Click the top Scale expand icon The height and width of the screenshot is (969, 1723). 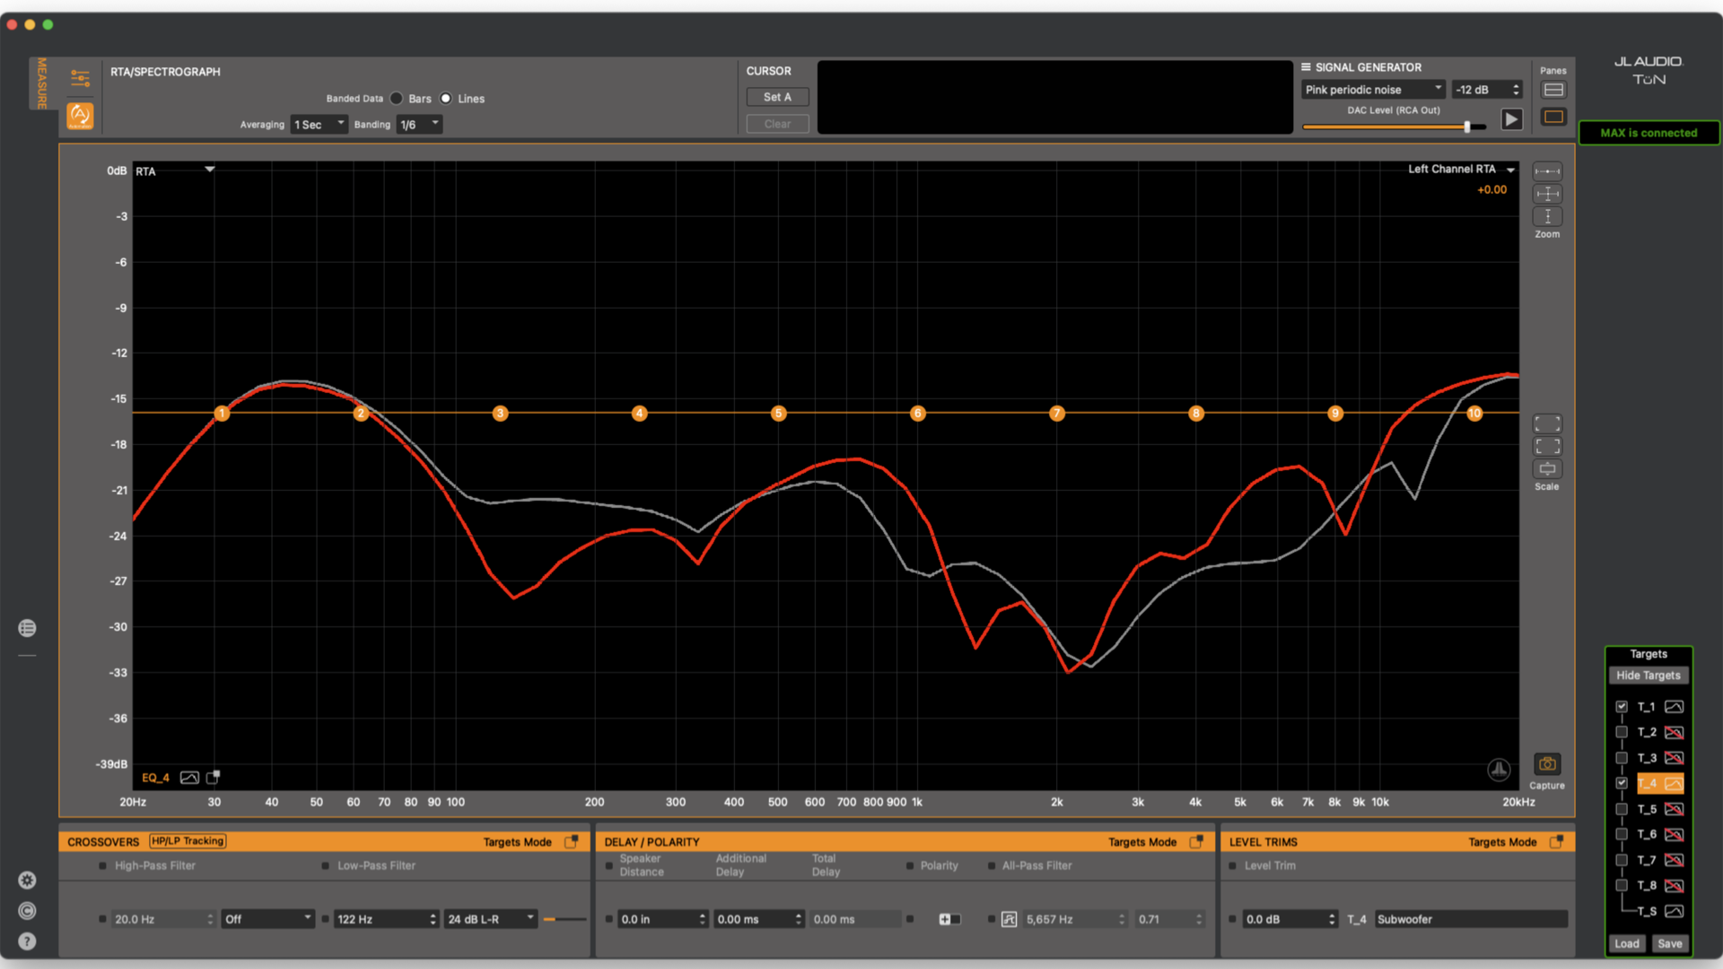click(1547, 423)
